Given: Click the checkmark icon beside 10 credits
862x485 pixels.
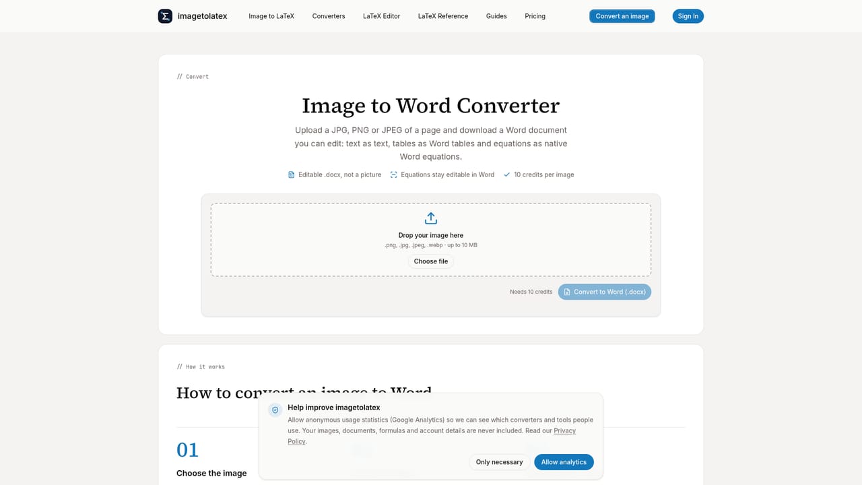Looking at the screenshot, I should [507, 174].
